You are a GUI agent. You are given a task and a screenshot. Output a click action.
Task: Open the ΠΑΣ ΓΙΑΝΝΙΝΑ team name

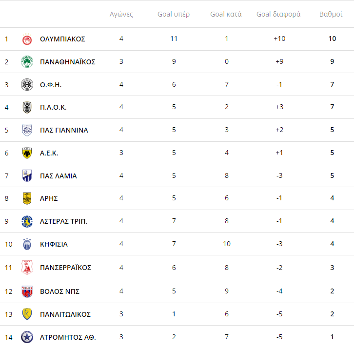click(64, 130)
